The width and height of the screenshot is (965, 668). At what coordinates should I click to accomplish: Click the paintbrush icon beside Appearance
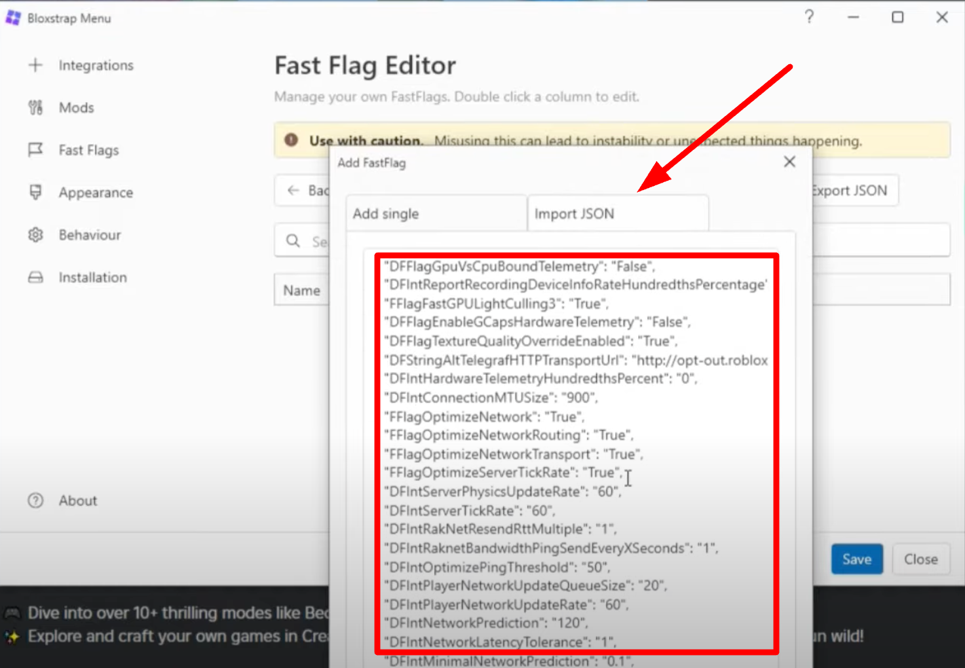[x=35, y=192]
